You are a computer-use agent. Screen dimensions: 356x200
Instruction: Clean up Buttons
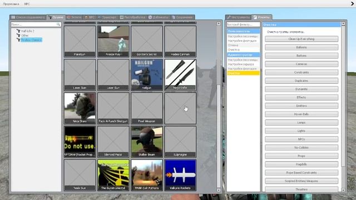[301, 56]
